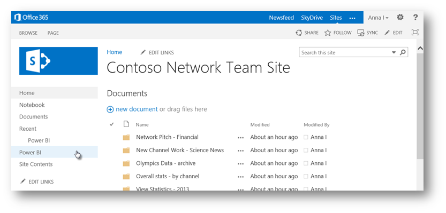This screenshot has width=446, height=213.
Task: Switch to the BROWSE ribbon tab
Action: pos(28,33)
